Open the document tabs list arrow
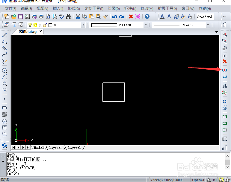The width and height of the screenshot is (231, 182). pos(217,32)
